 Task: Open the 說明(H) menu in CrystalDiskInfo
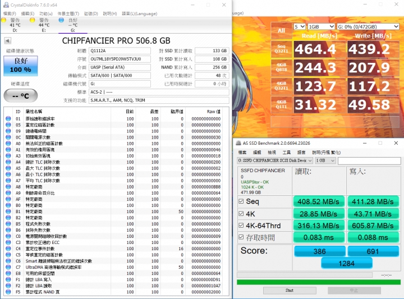point(110,13)
